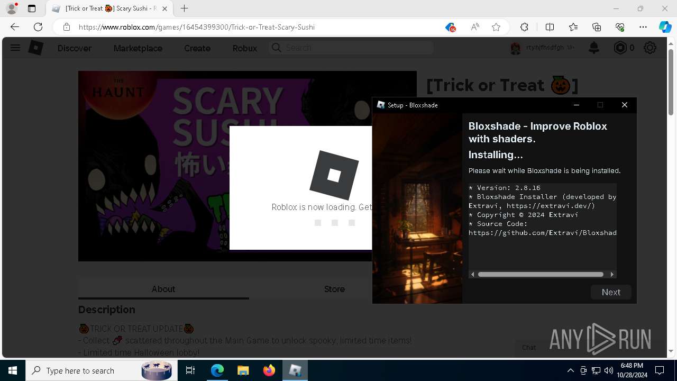Viewport: 677px width, 381px height.
Task: Open the volume control in tray
Action: [x=609, y=370]
